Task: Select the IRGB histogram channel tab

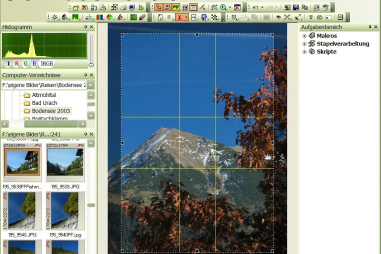Action: click(46, 63)
